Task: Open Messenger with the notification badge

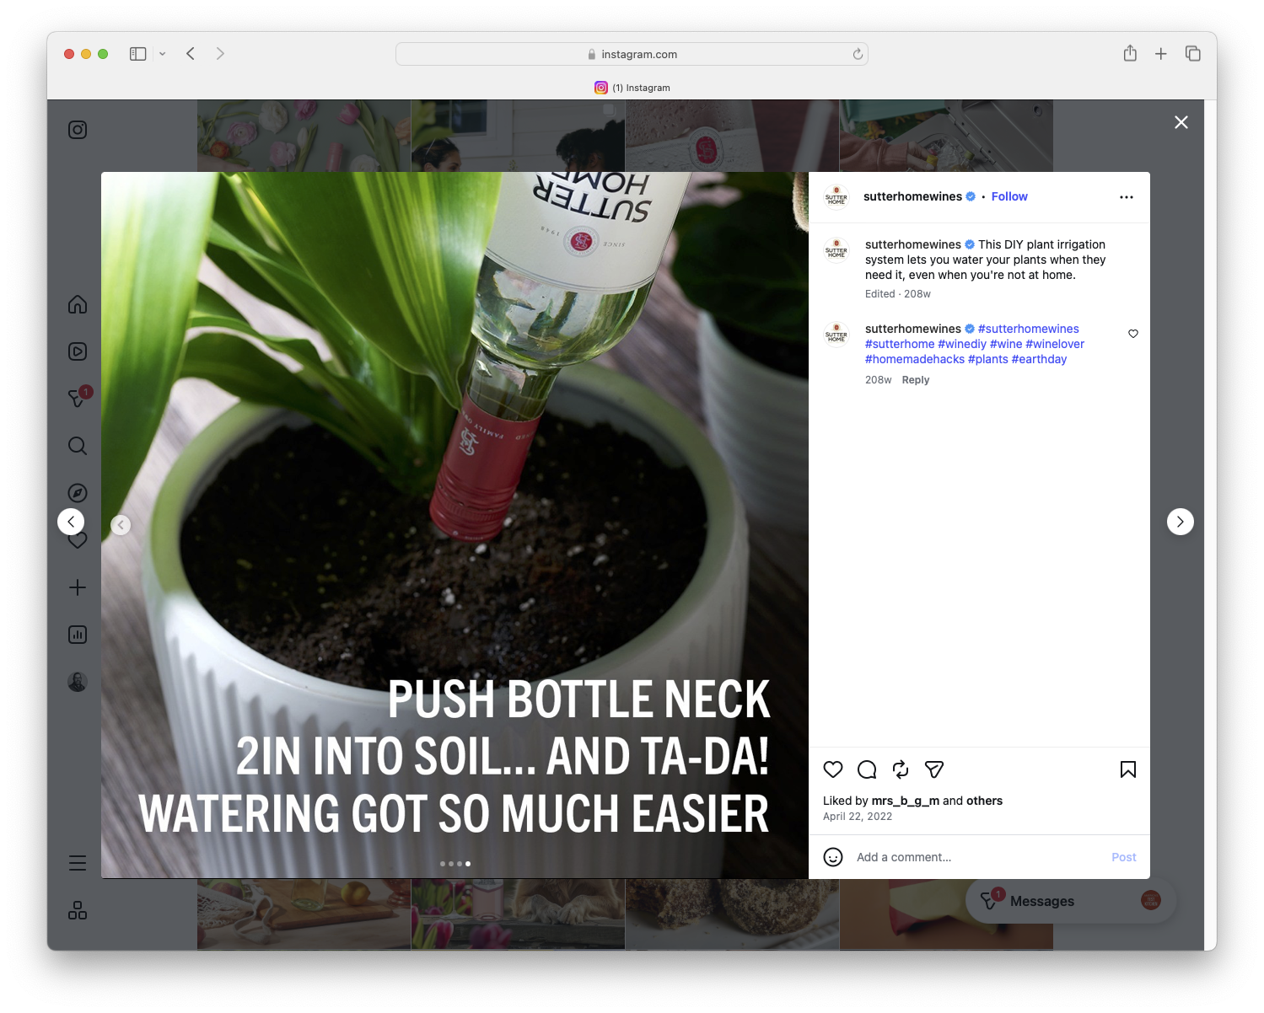Action: [77, 398]
